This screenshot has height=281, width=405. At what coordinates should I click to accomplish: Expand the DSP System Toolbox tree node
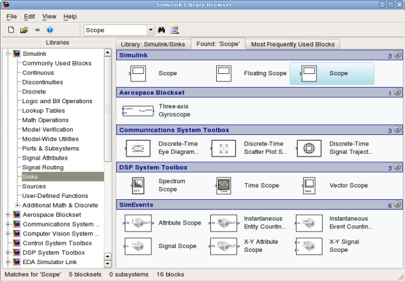pos(8,252)
